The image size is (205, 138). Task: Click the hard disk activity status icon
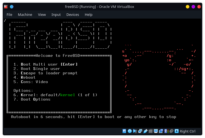click(124, 131)
